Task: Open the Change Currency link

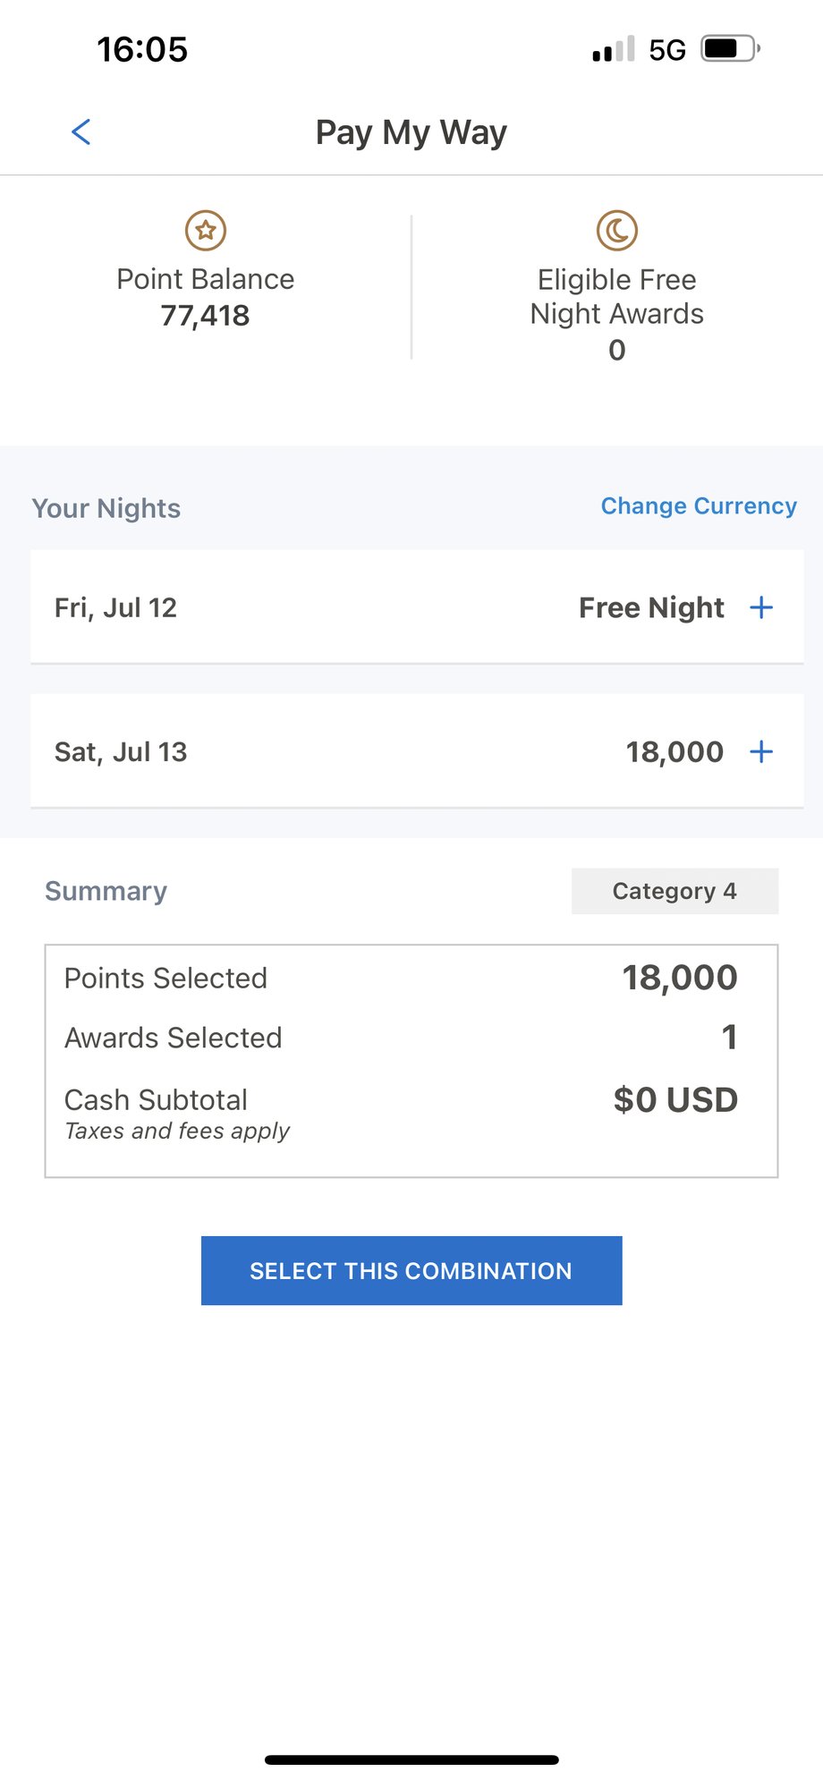Action: pyautogui.click(x=699, y=506)
